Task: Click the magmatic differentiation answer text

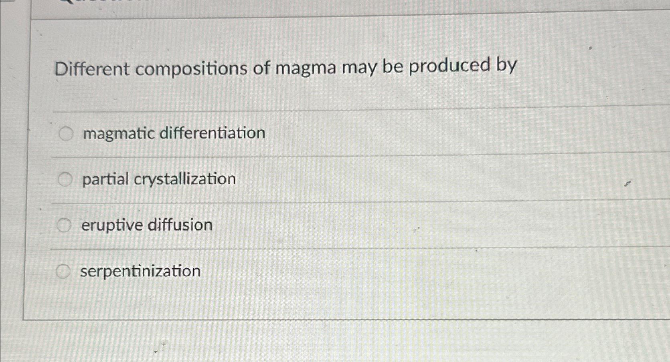Action: coord(173,134)
